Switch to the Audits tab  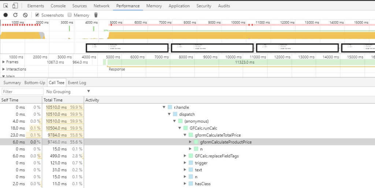224,6
